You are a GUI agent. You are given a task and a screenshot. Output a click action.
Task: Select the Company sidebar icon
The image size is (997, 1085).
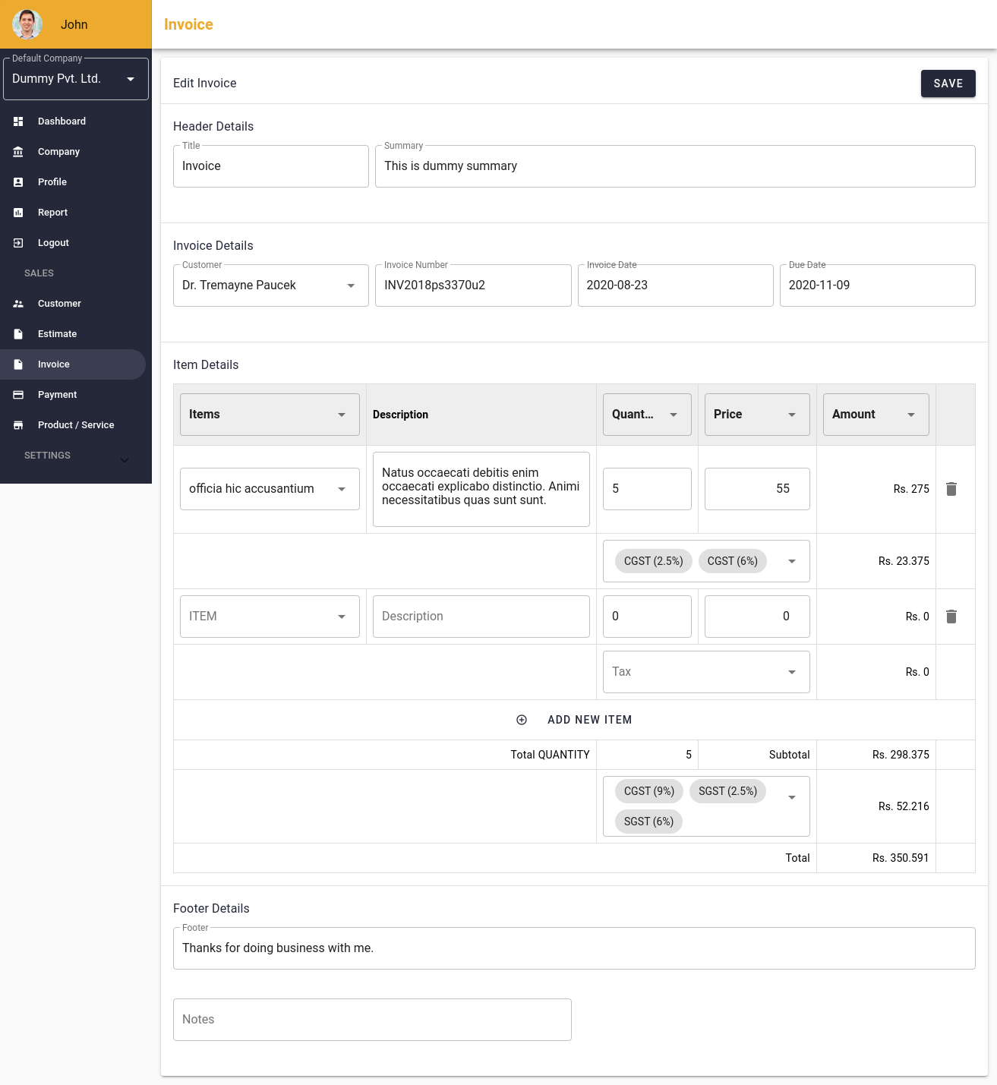click(18, 151)
